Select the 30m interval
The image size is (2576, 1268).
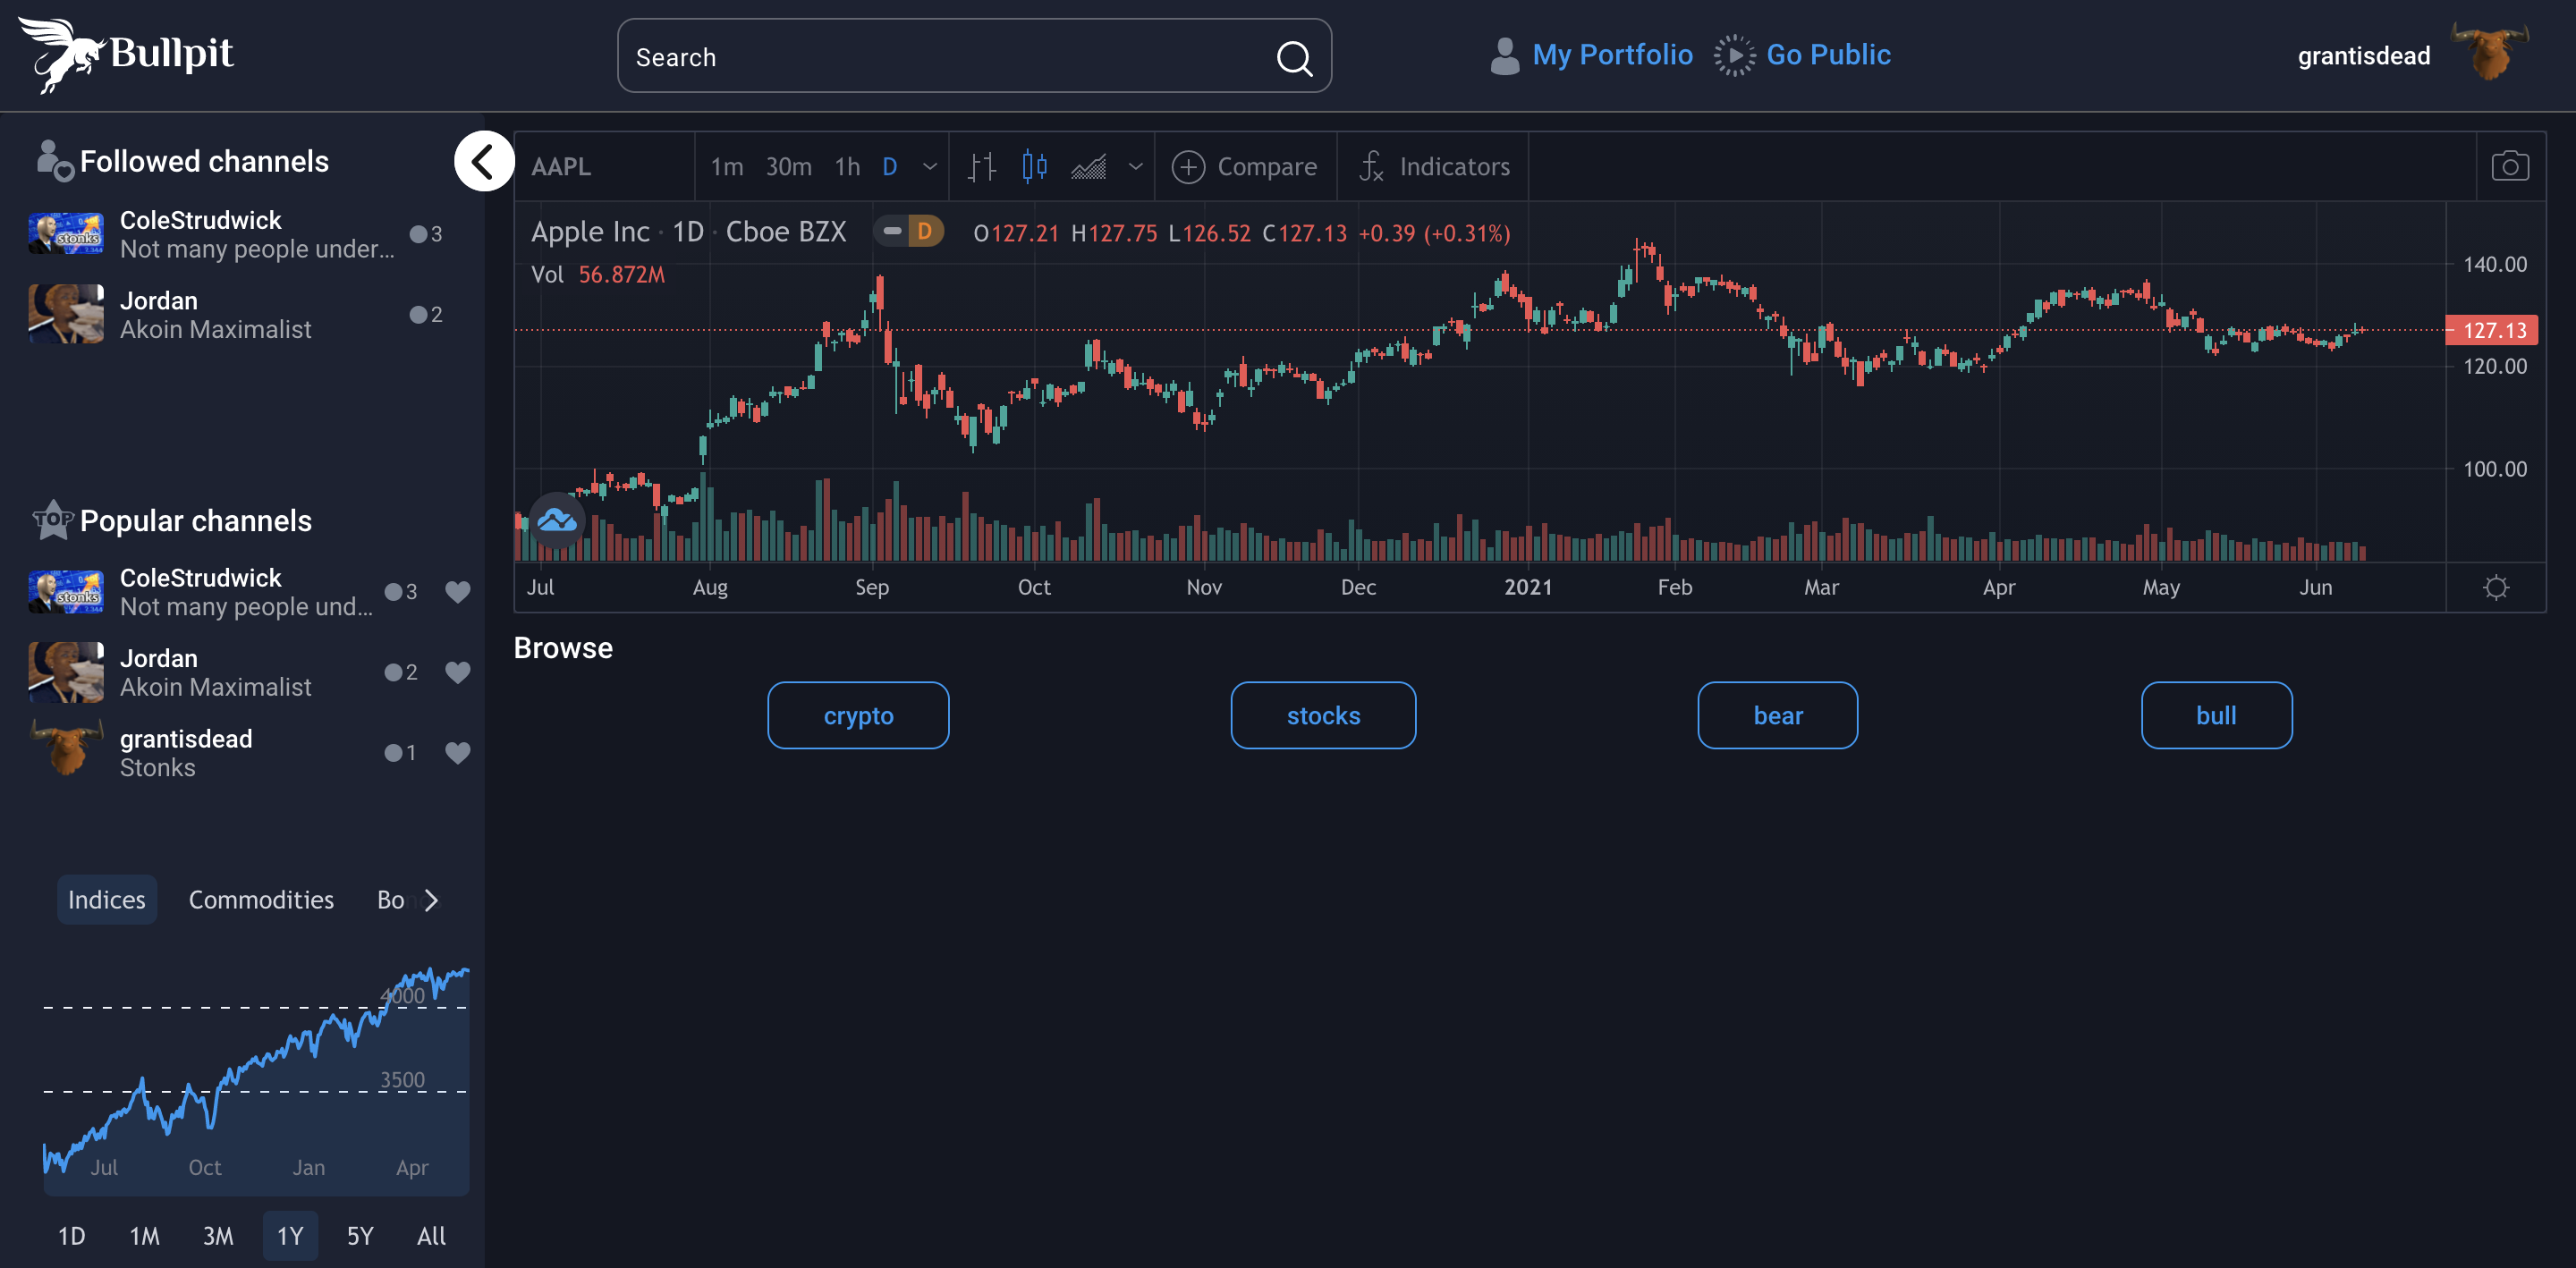[789, 167]
